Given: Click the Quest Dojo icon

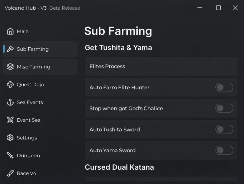Looking at the screenshot, I should 10,85.
